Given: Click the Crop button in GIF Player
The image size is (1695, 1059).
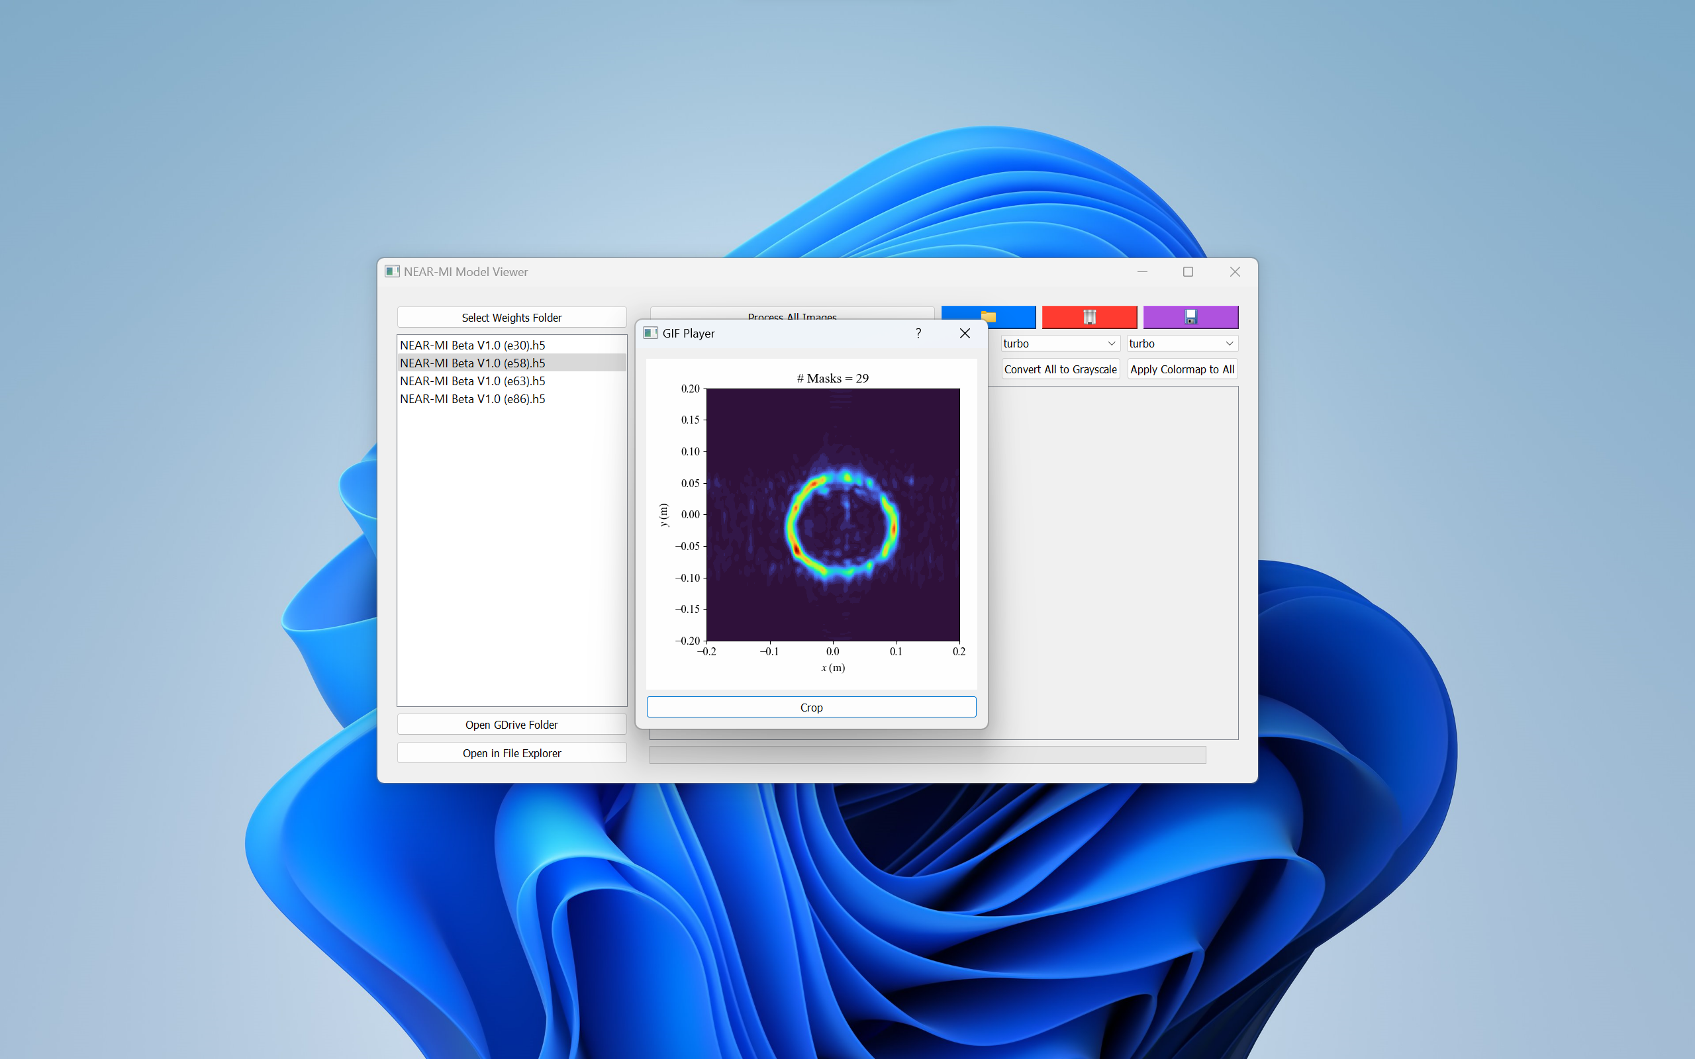Looking at the screenshot, I should [x=811, y=707].
